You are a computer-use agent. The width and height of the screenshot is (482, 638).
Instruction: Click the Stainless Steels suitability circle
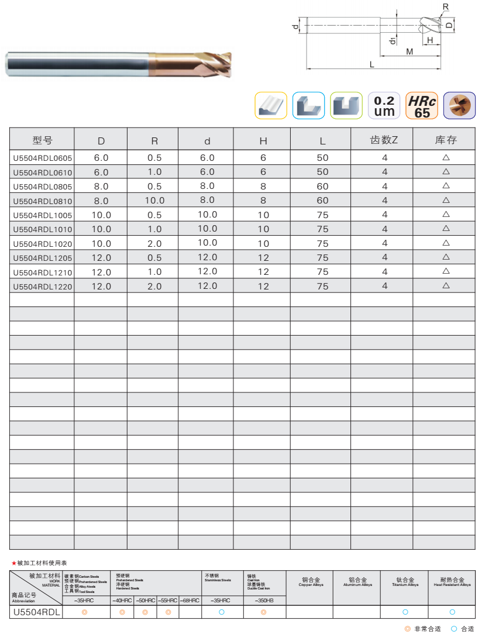222,612
